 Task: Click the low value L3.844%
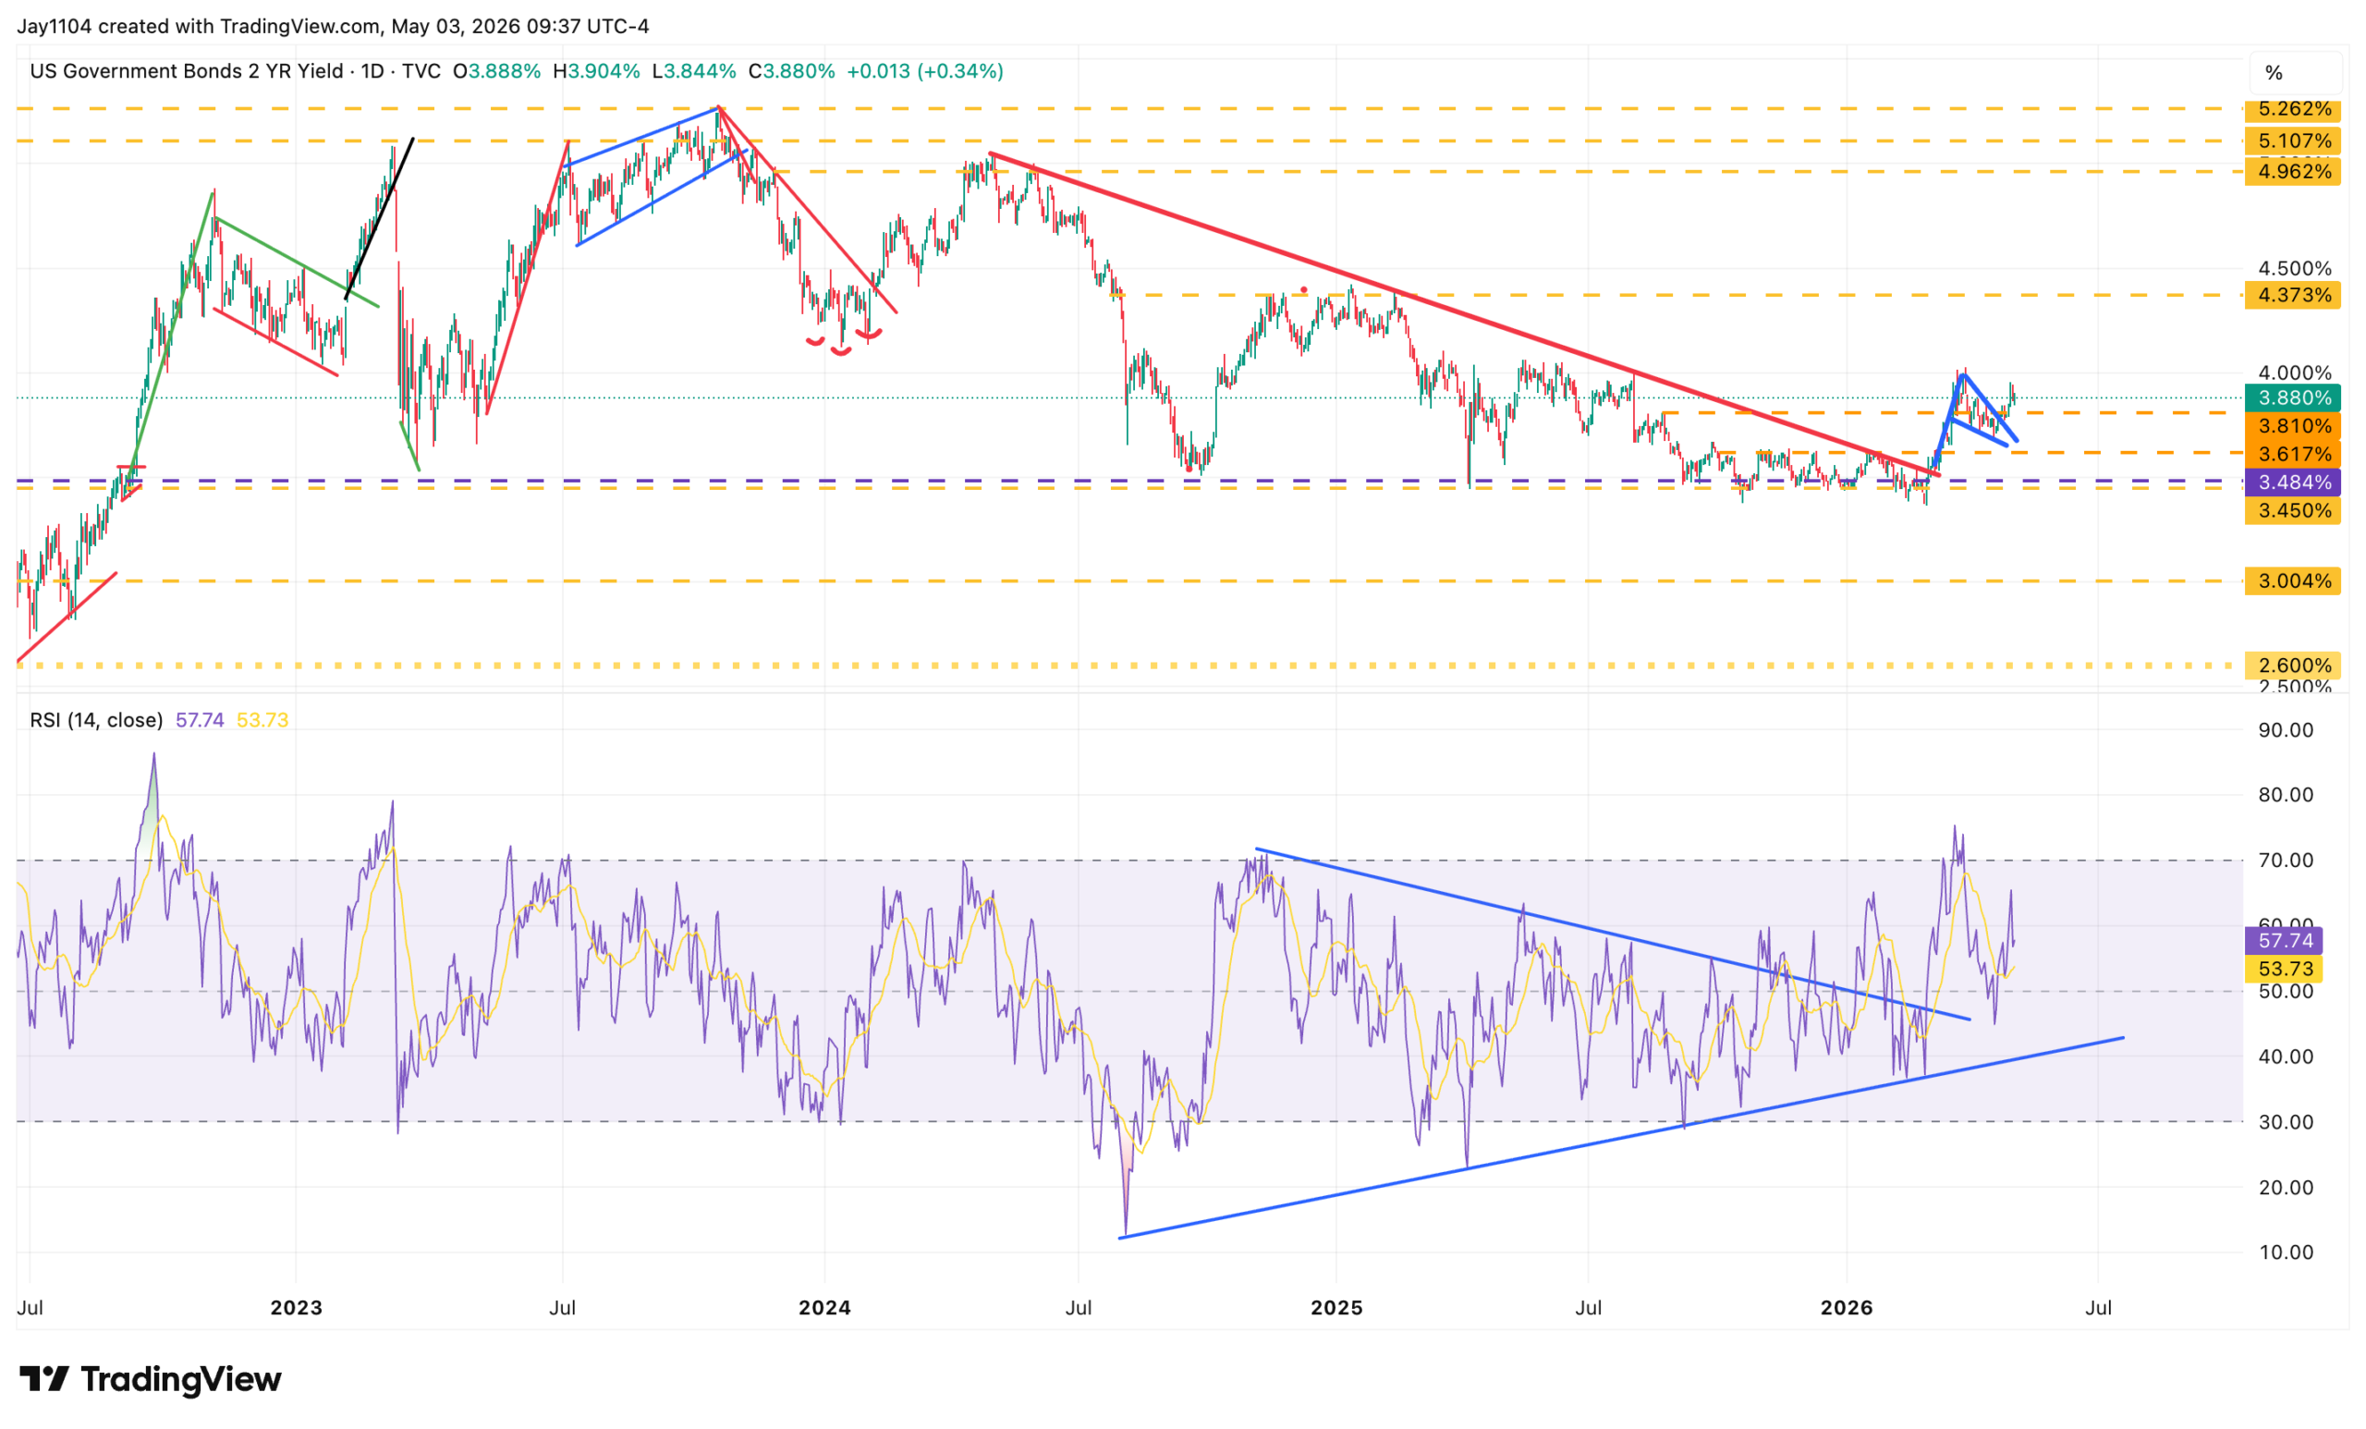click(x=693, y=71)
